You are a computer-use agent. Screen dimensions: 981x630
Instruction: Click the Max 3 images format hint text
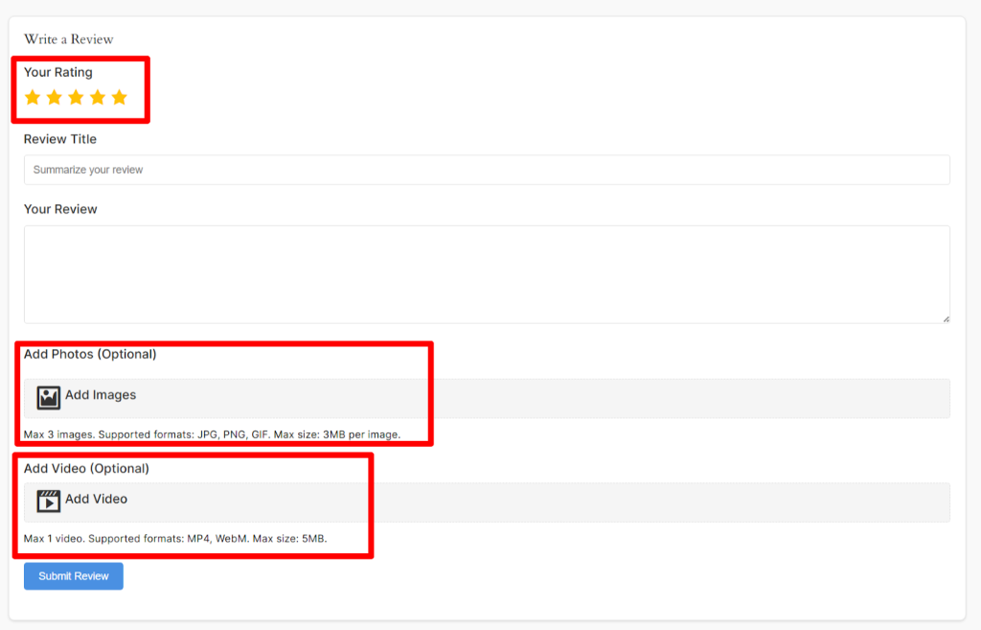pyautogui.click(x=212, y=434)
